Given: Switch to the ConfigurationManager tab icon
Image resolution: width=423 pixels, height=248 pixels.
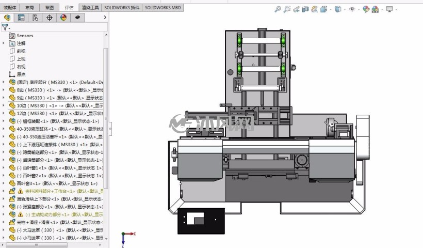Looking at the screenshot, I should 35,18.
